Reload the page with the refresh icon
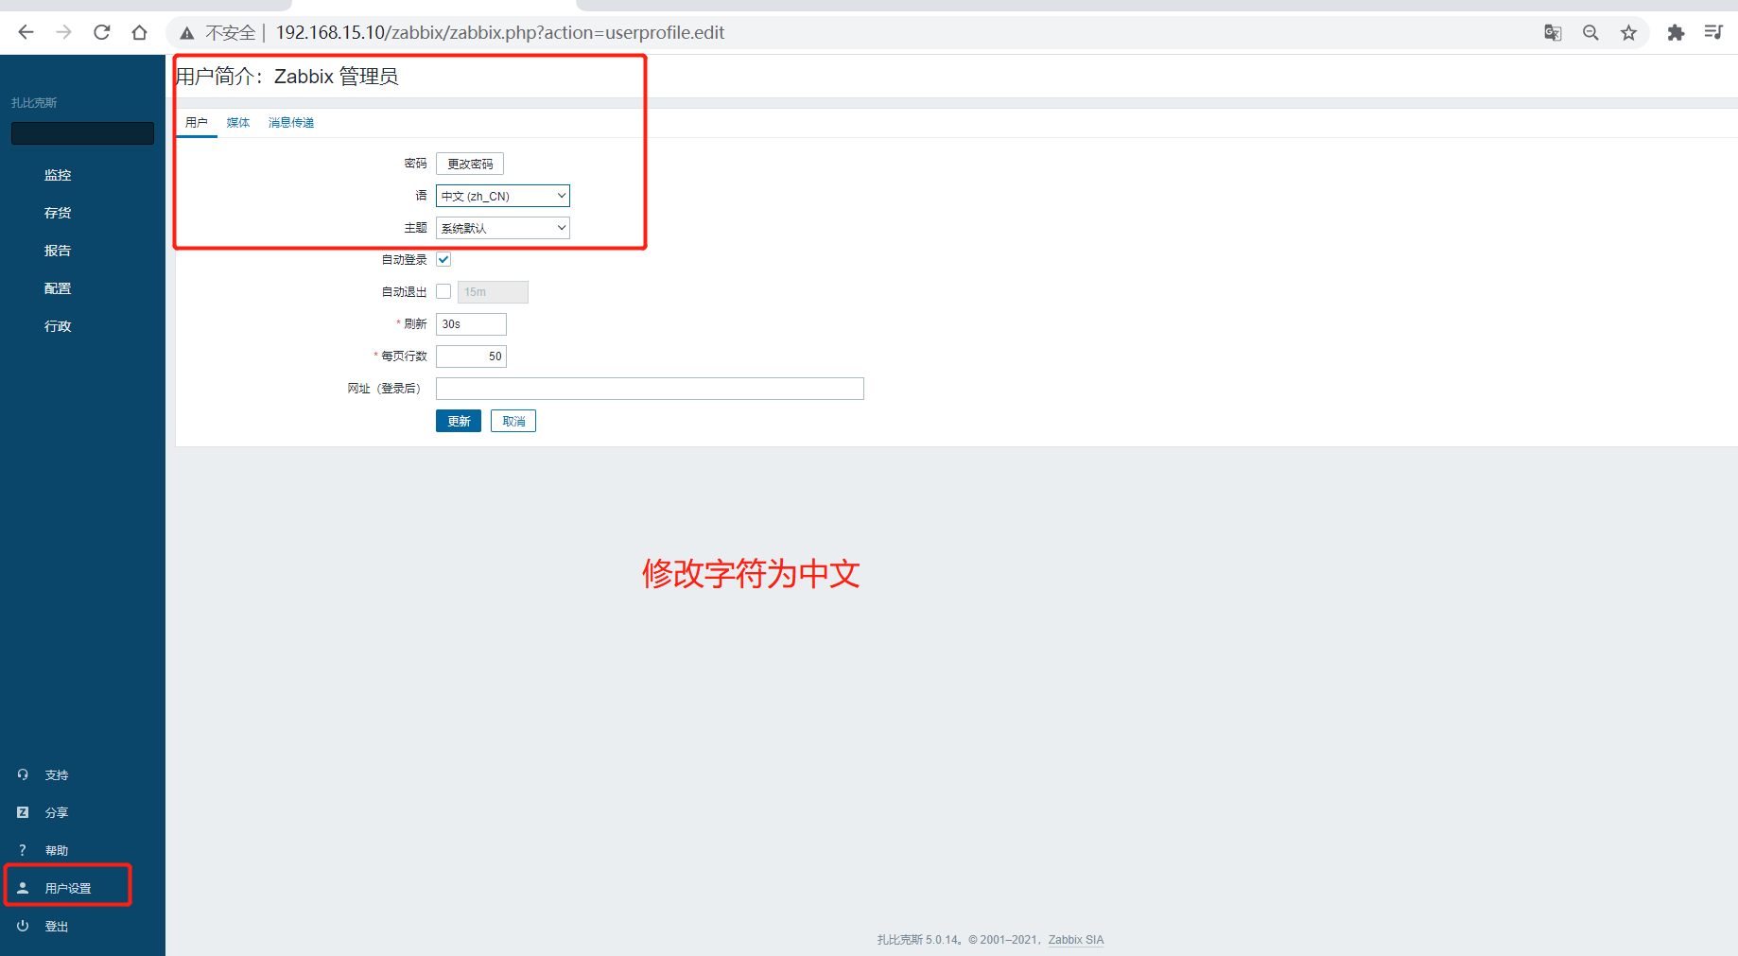 click(x=101, y=32)
